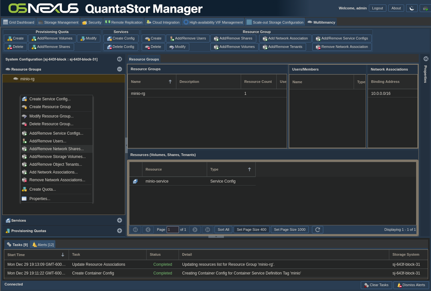This screenshot has width=431, height=291.
Task: Expand the Provisioning Quotas section
Action: [x=119, y=231]
